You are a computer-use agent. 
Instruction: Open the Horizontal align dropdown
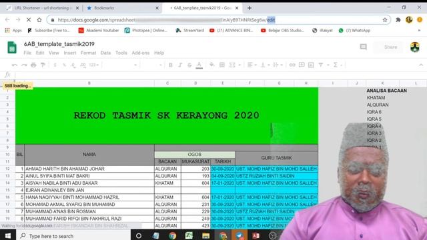tap(252, 65)
